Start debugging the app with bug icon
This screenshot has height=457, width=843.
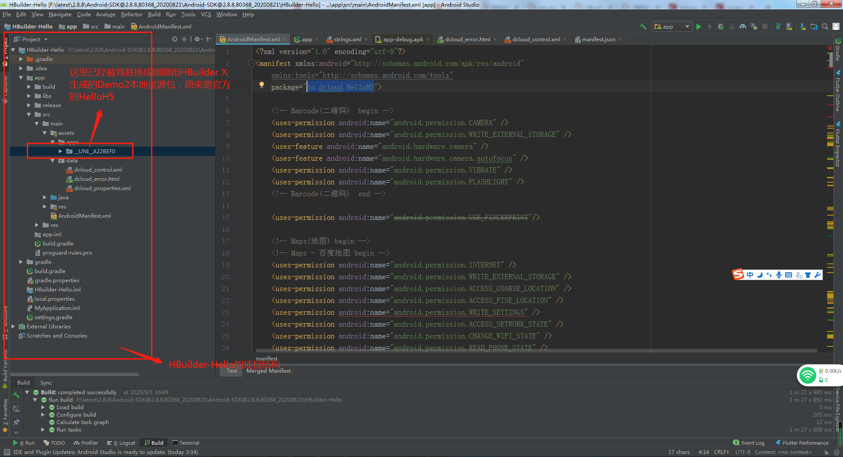(721, 26)
